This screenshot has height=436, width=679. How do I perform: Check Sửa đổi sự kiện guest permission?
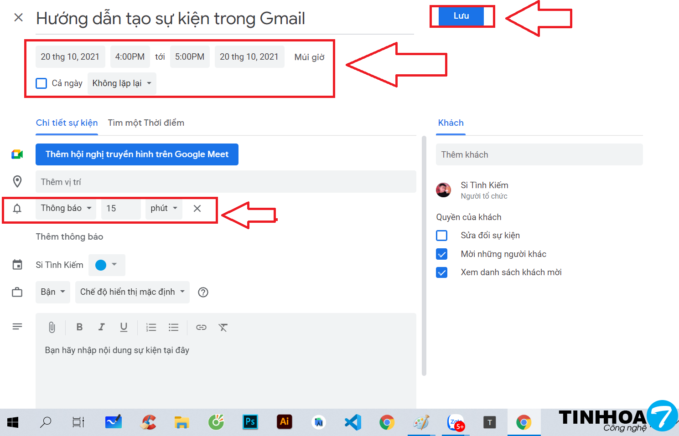tap(441, 236)
